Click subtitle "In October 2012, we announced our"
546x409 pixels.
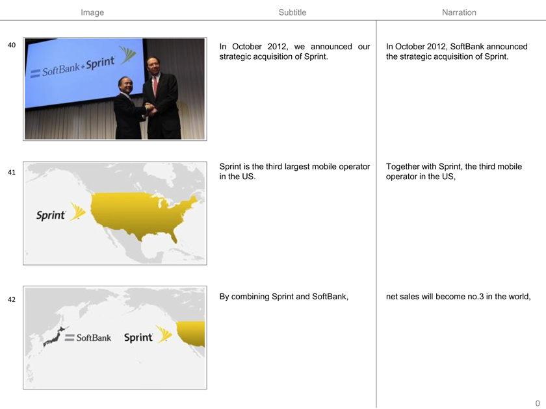294,47
